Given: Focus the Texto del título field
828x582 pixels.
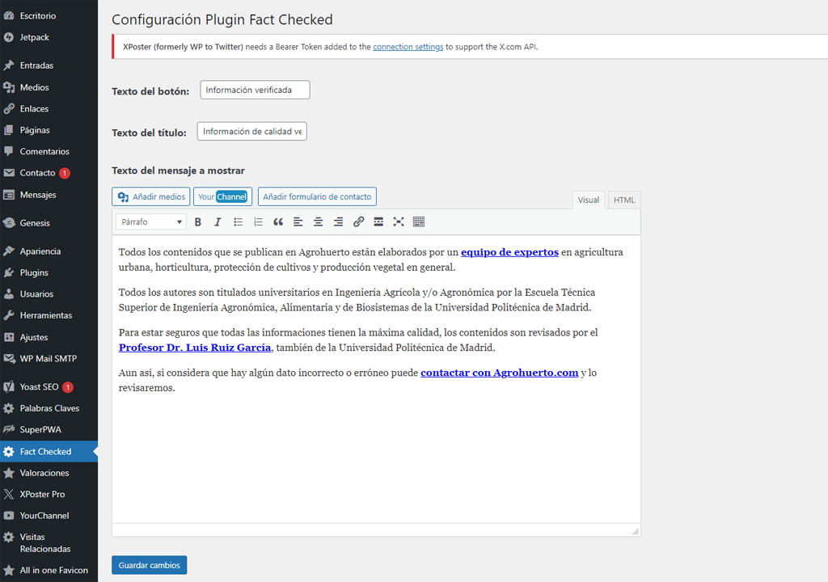Looking at the screenshot, I should (252, 131).
